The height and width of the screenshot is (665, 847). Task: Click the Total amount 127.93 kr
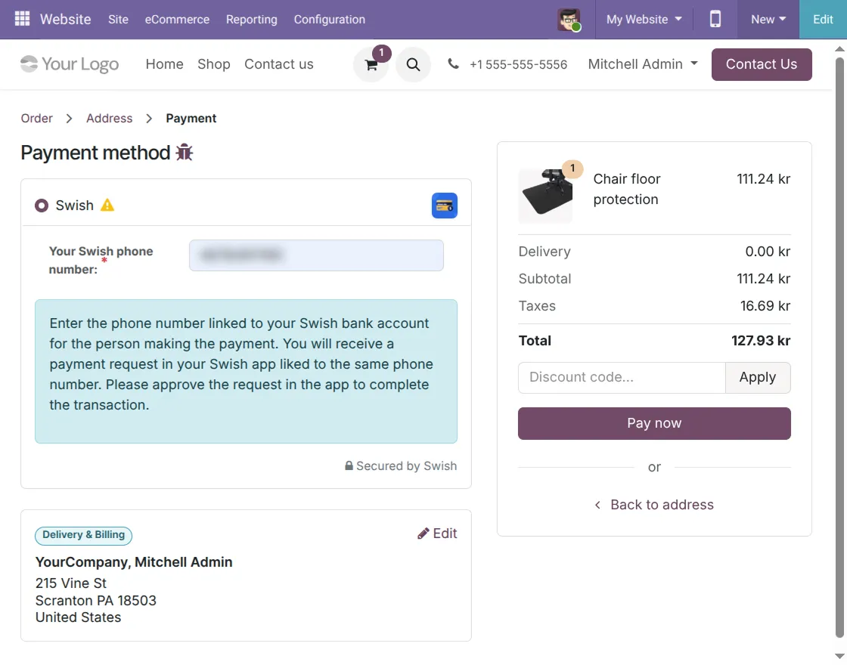(761, 341)
